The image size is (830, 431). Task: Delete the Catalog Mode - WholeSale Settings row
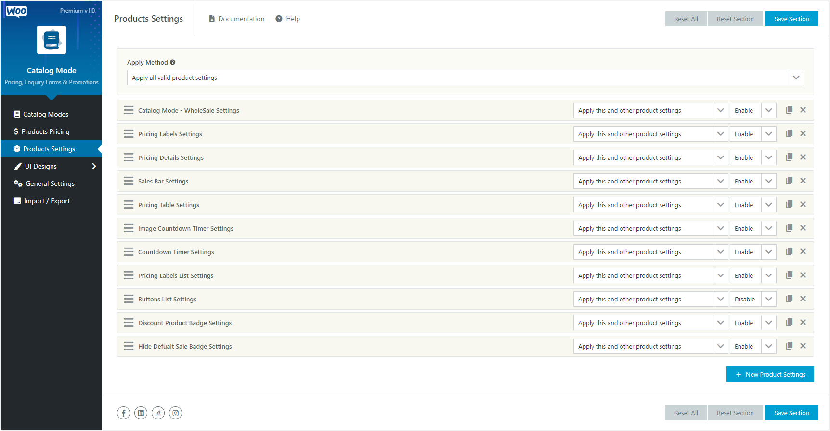803,110
